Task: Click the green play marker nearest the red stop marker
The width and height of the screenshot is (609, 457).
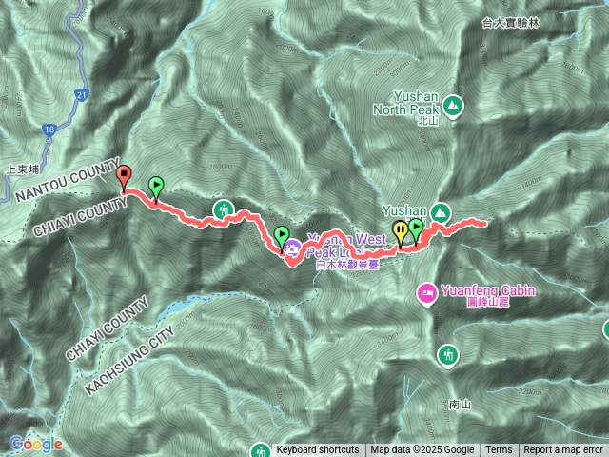Action: [x=156, y=189]
